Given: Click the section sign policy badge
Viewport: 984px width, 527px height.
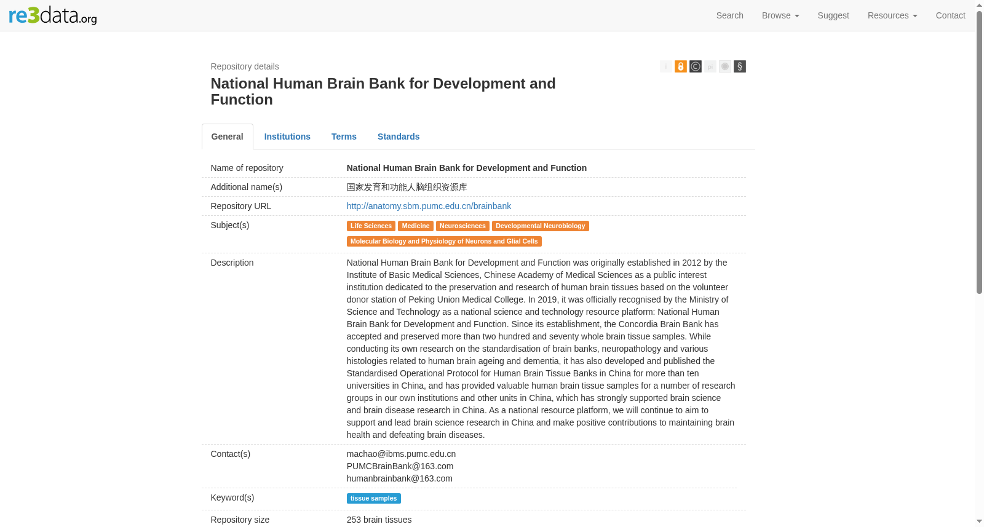Looking at the screenshot, I should click(x=740, y=66).
